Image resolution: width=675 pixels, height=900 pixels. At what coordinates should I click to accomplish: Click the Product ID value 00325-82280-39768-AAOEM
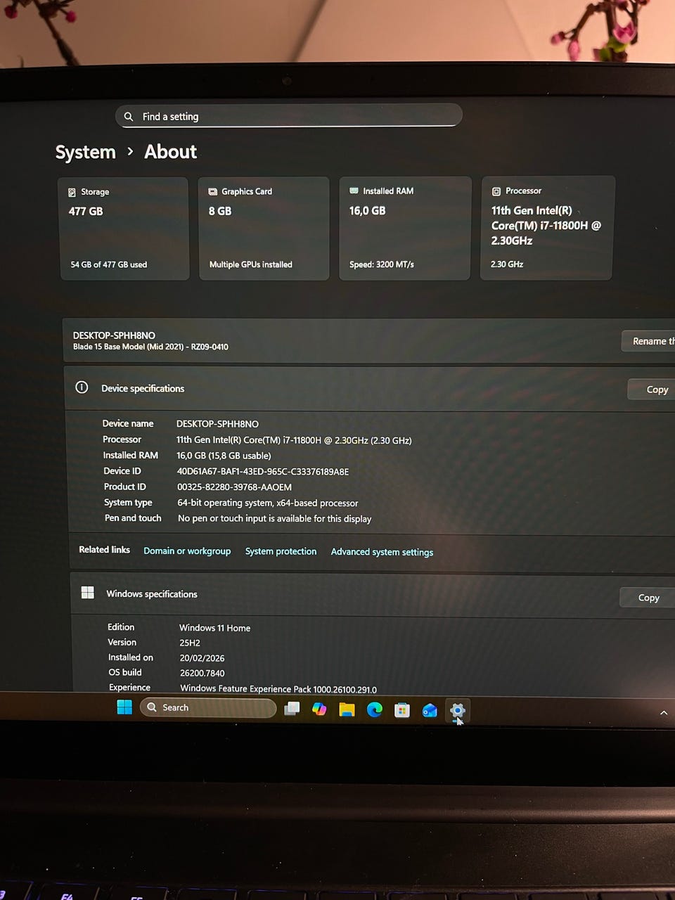coord(234,487)
